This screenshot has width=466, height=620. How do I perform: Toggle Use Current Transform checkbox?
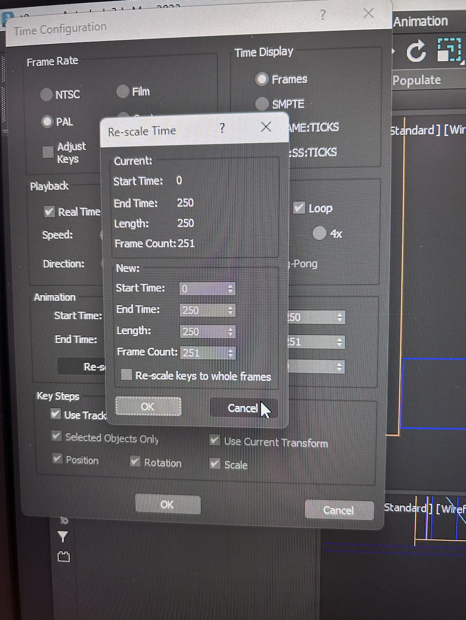coord(215,440)
